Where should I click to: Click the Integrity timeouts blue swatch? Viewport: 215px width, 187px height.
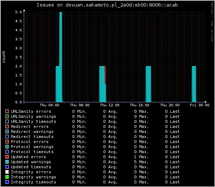pos(7,182)
